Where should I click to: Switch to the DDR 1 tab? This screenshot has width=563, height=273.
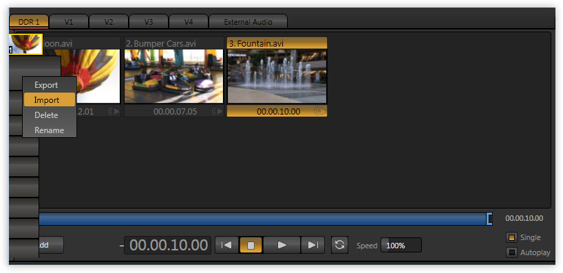point(29,22)
